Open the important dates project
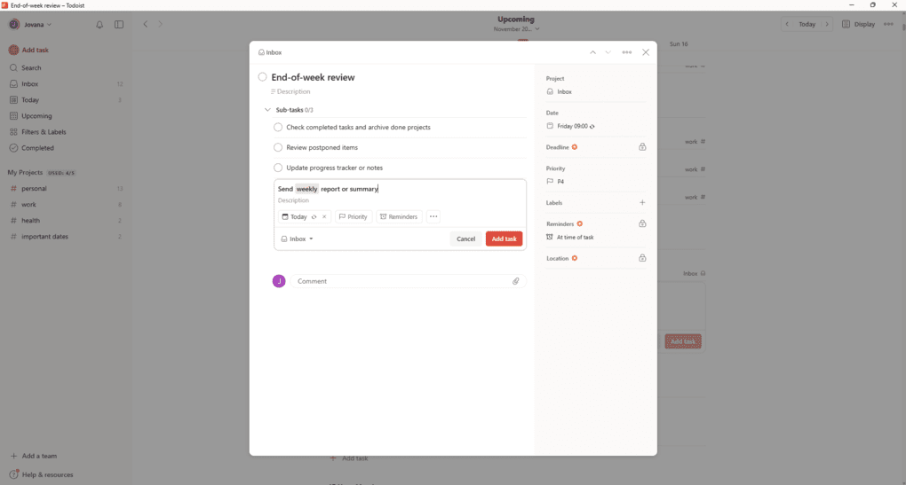This screenshot has height=485, width=906. [x=67, y=237]
